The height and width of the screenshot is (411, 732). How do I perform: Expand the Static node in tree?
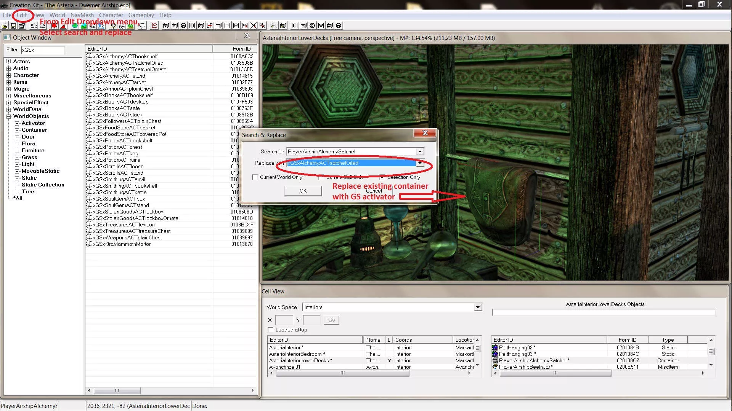pyautogui.click(x=17, y=178)
